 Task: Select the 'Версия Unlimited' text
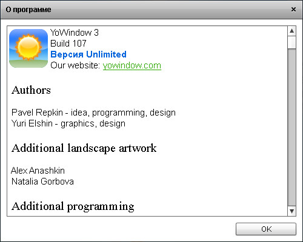pos(88,54)
